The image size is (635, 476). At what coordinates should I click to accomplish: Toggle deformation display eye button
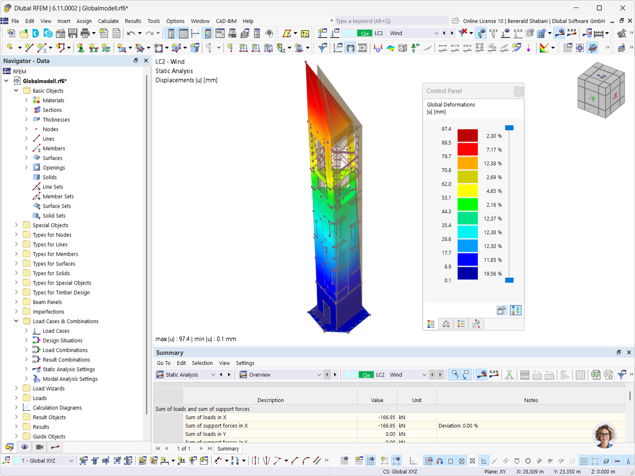pos(560,33)
